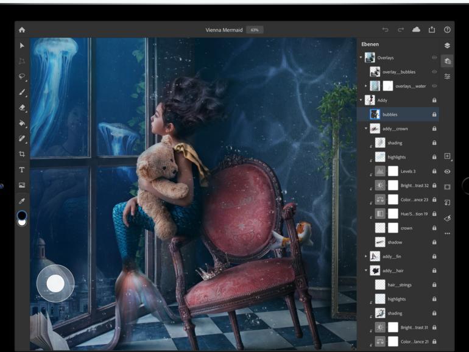This screenshot has height=352, width=469.
Task: Toggle selected layer visibility in taskbar
Action: [447, 172]
